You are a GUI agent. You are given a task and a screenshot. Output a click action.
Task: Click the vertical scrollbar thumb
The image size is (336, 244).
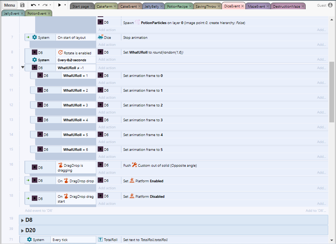pos(332,92)
